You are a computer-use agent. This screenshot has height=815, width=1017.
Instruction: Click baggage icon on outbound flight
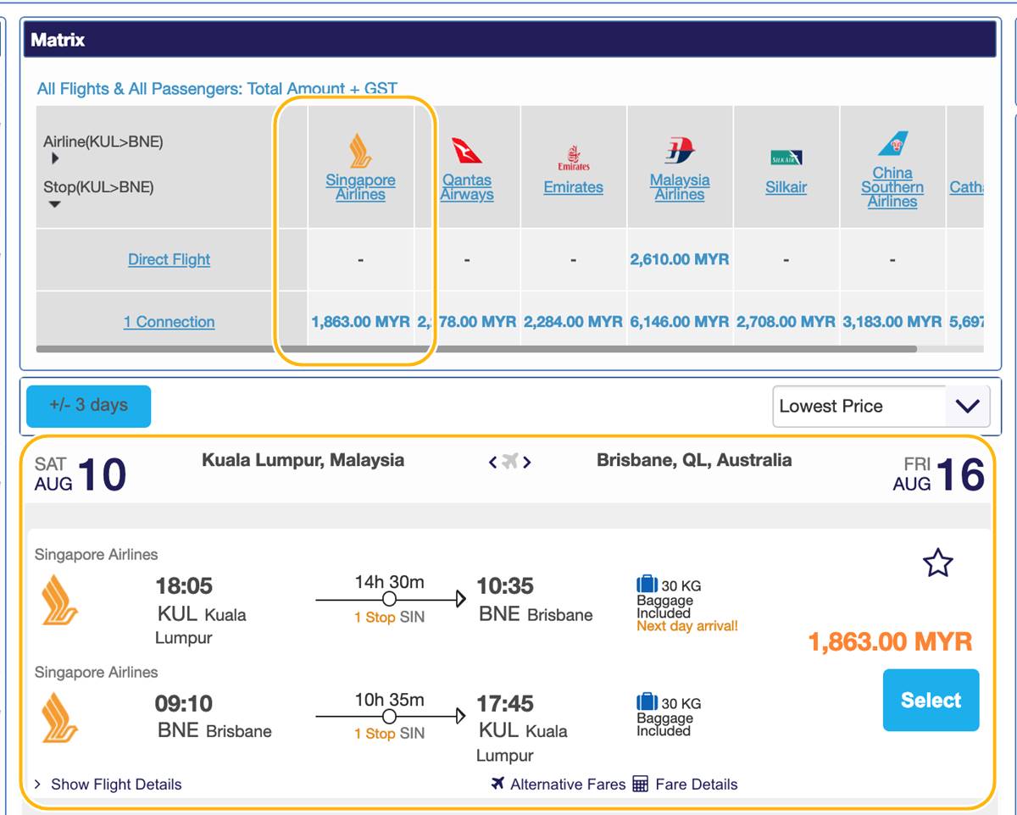tap(647, 584)
